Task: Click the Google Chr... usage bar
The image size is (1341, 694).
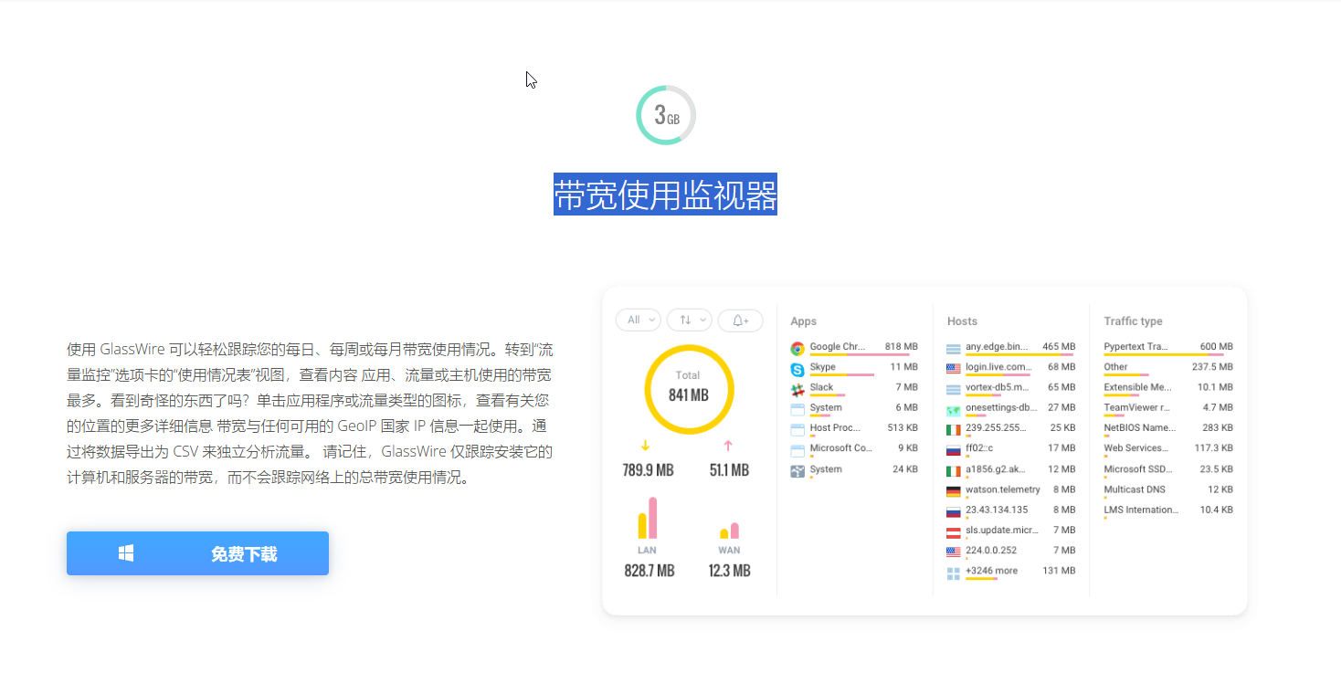Action: pos(859,354)
